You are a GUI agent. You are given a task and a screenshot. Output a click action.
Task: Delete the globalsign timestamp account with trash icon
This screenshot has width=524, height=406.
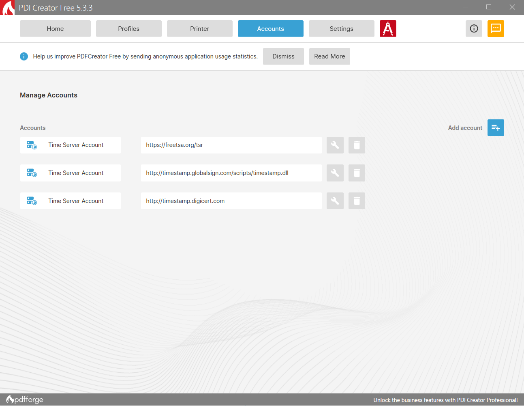357,173
